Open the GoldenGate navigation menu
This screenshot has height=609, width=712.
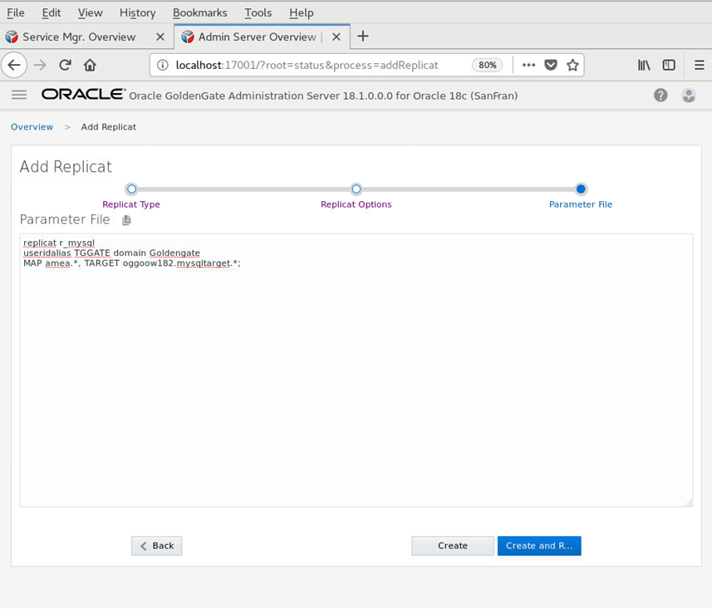19,95
